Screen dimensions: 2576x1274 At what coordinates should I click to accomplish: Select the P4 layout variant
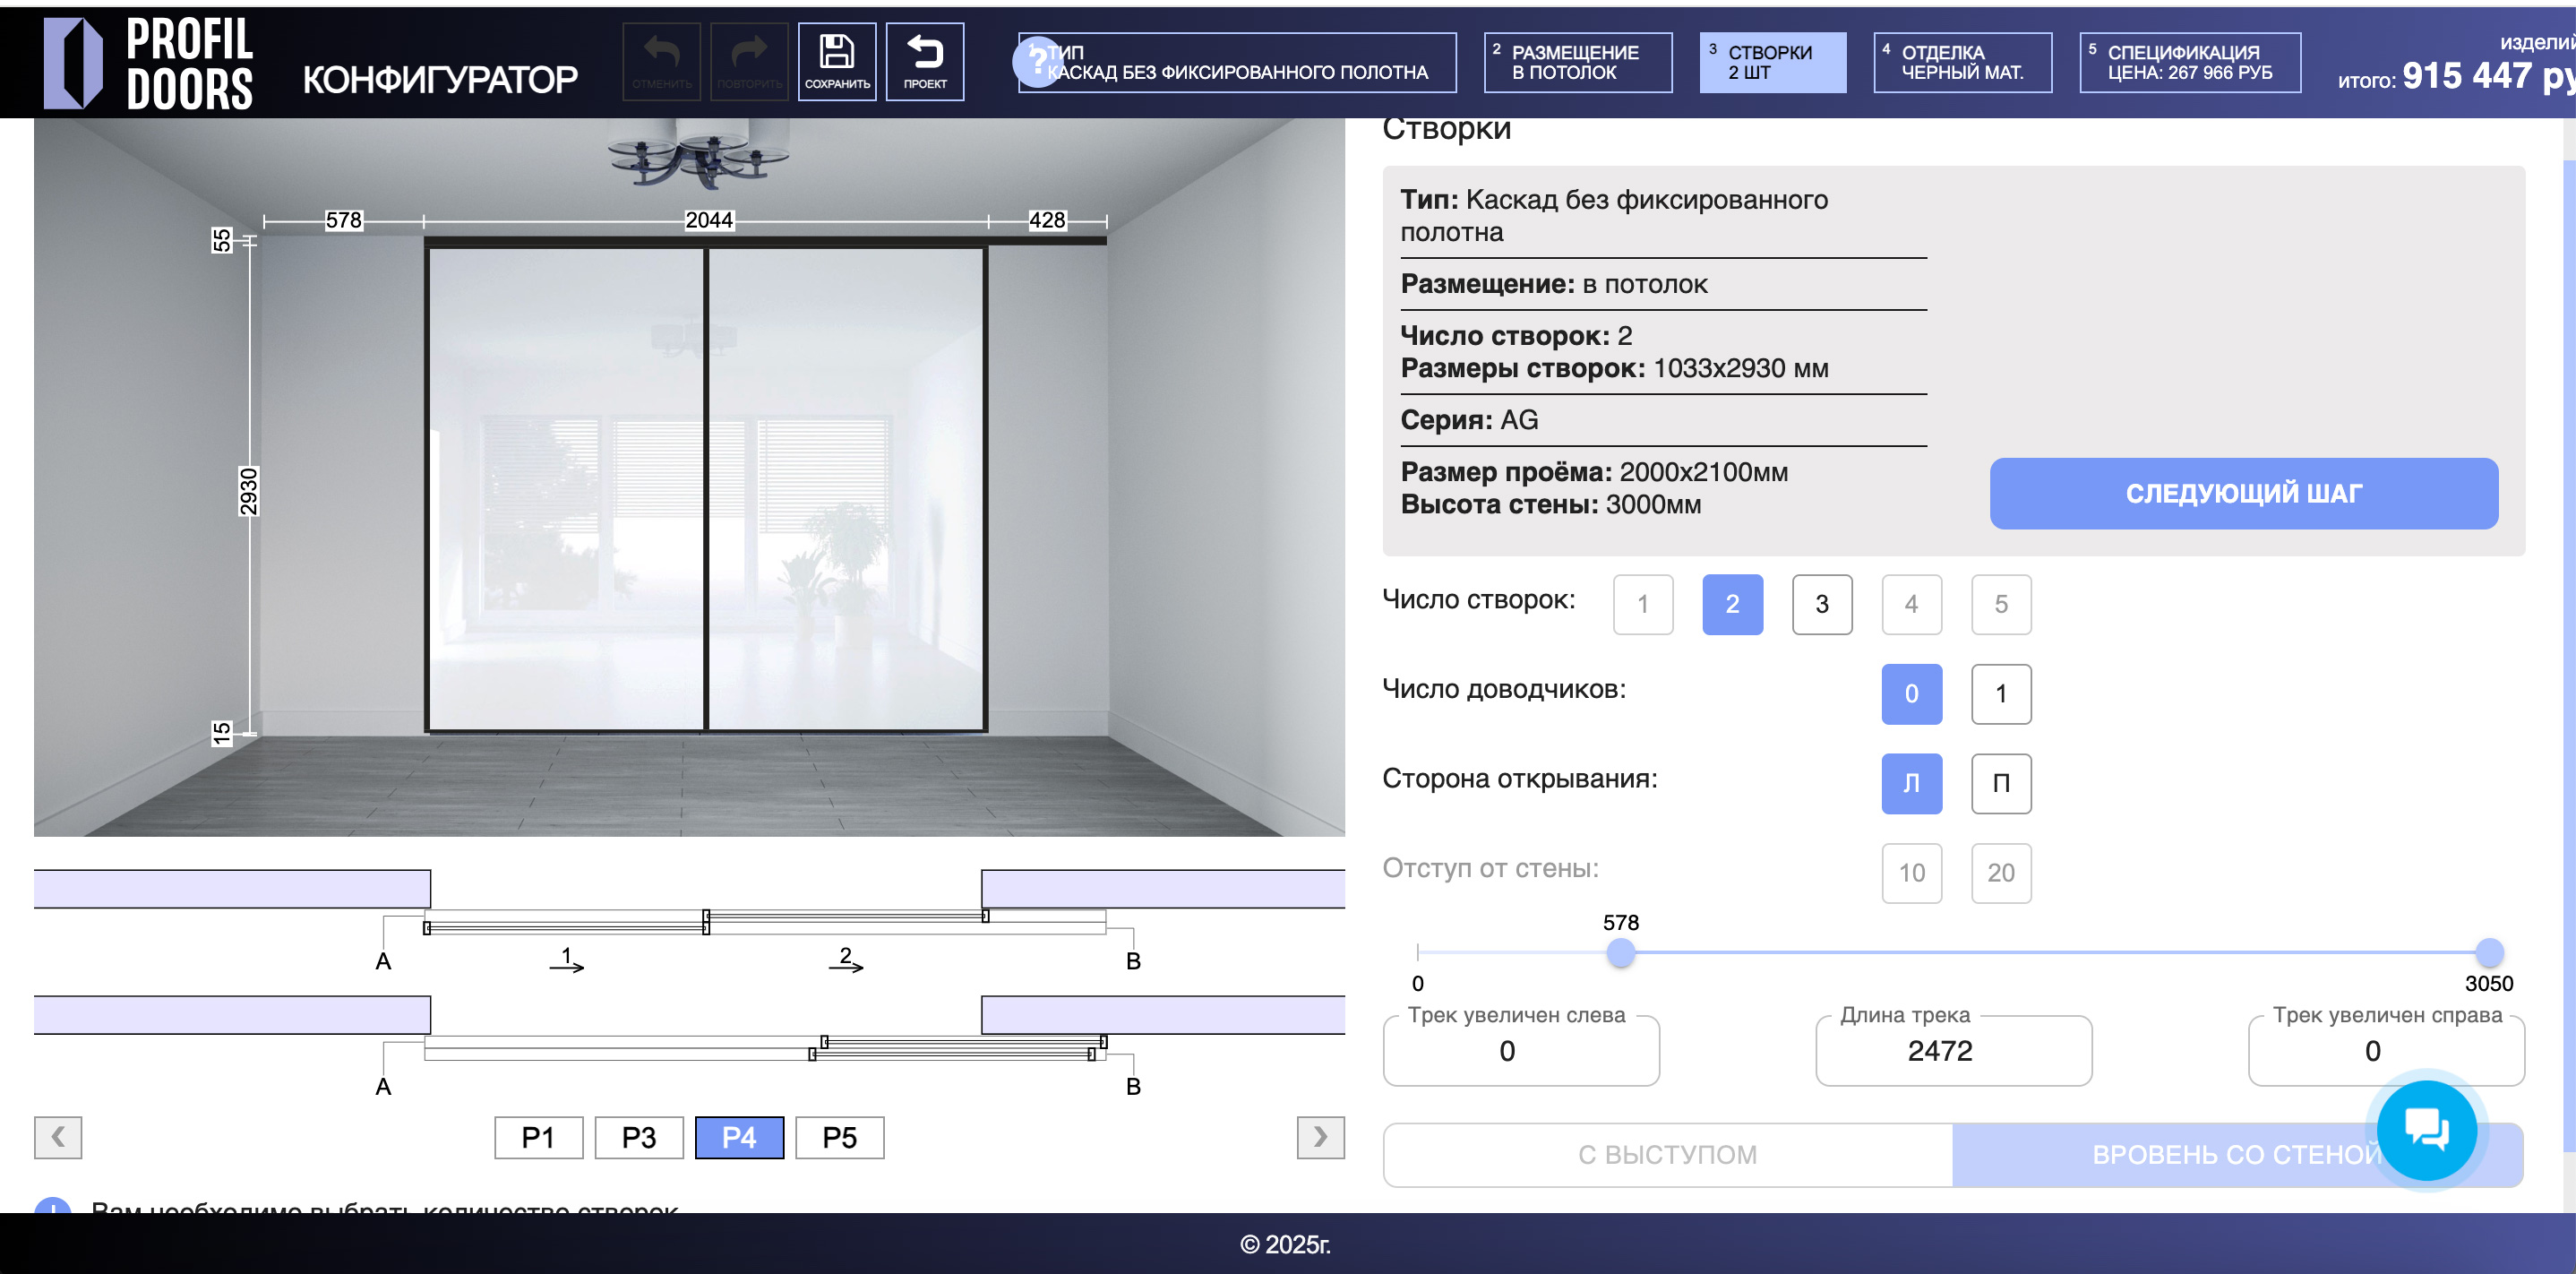[x=739, y=1137]
